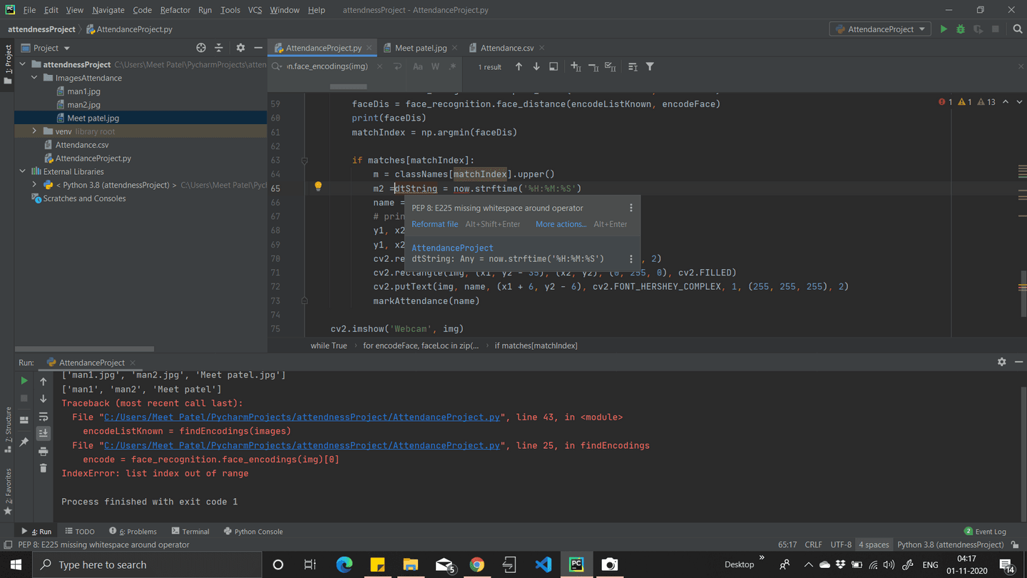Open the Navigate menu
Viewport: 1027px width, 578px height.
tap(108, 10)
